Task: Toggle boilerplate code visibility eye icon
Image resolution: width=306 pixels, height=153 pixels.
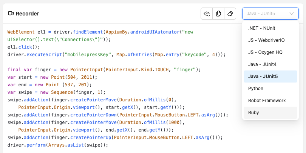Action: (x=207, y=14)
